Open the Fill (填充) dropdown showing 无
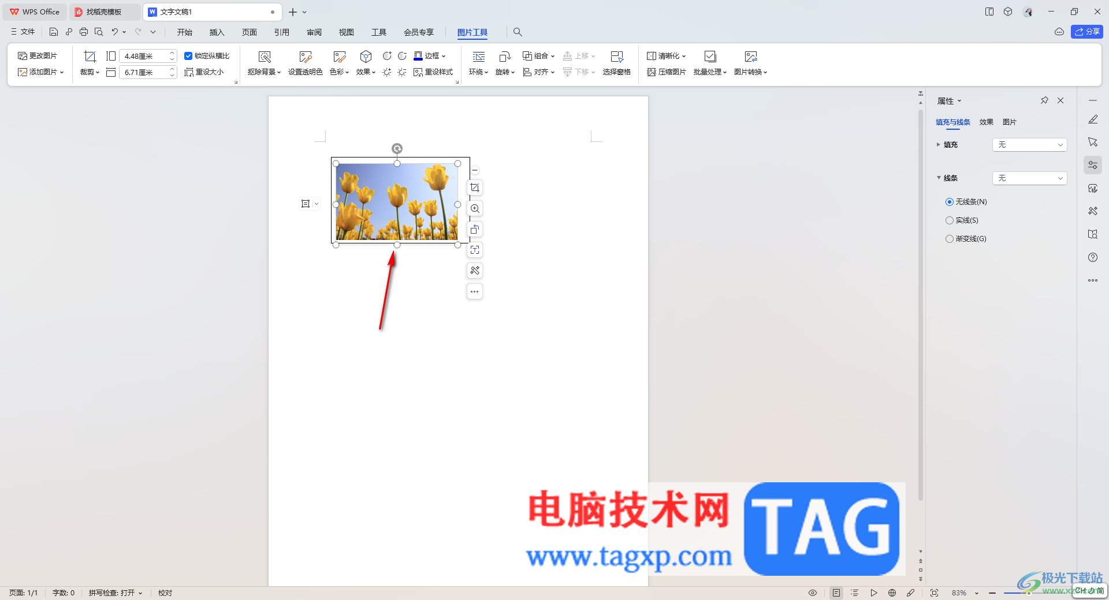Viewport: 1109px width, 600px height. (1029, 145)
